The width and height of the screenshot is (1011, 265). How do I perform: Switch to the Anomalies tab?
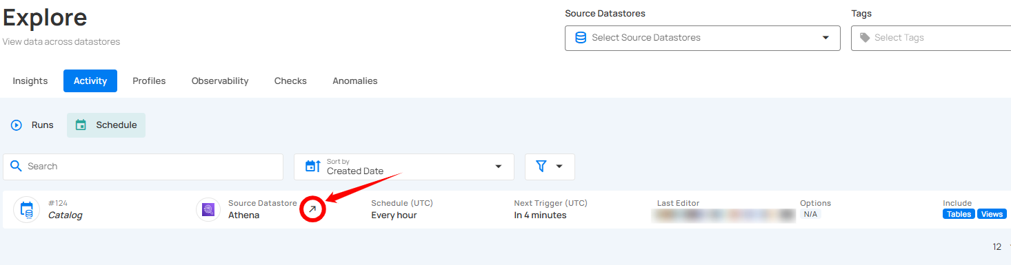pyautogui.click(x=355, y=81)
